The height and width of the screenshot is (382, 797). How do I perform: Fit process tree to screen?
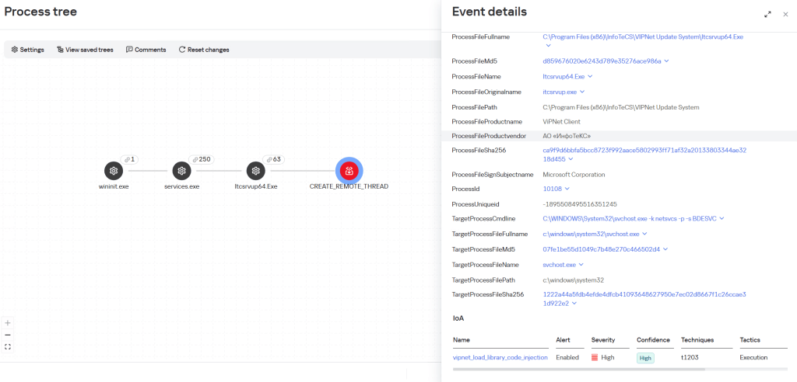coord(8,347)
